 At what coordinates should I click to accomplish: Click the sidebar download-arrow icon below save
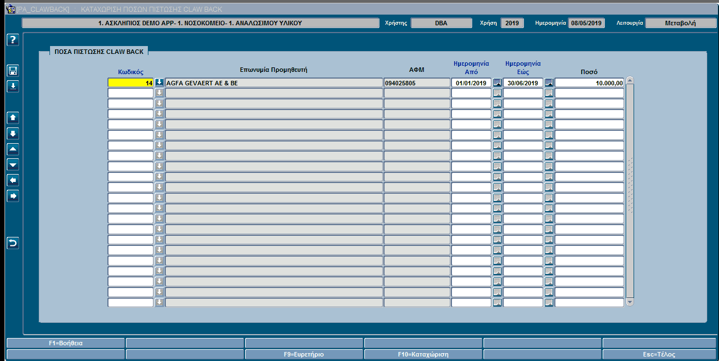pyautogui.click(x=12, y=86)
